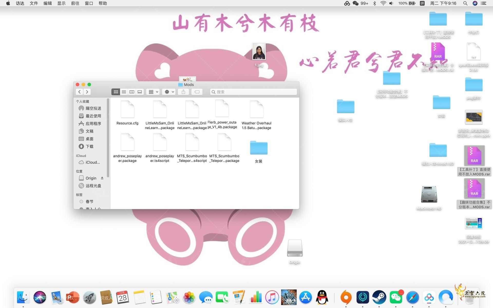
Task: Switch Finder to icon view
Action: [116, 92]
